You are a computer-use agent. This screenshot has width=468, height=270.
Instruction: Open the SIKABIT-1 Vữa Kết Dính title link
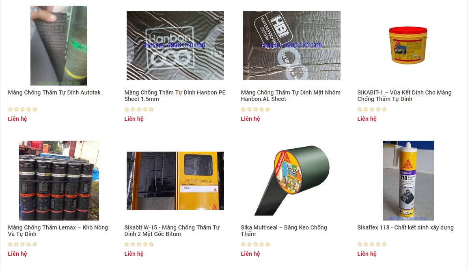(404, 96)
